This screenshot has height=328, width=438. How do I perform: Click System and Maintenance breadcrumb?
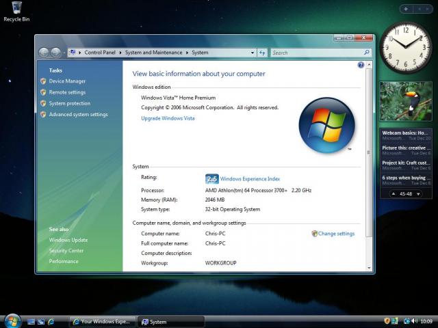click(153, 53)
